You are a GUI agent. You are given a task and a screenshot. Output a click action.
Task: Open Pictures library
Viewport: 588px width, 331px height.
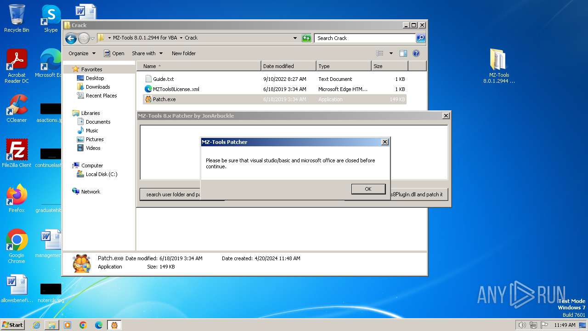coord(95,139)
